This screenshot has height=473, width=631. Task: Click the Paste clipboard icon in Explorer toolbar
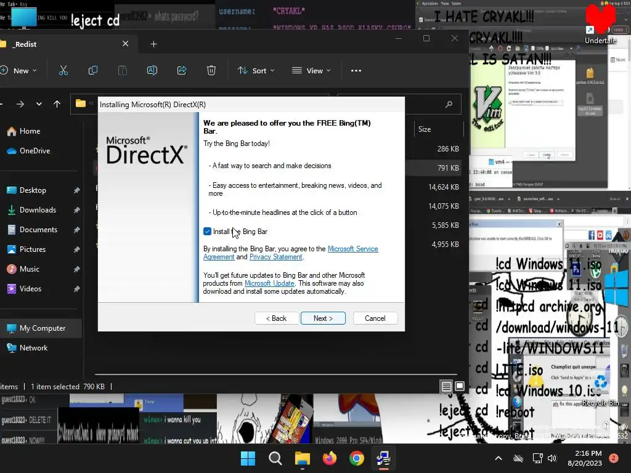click(x=123, y=70)
